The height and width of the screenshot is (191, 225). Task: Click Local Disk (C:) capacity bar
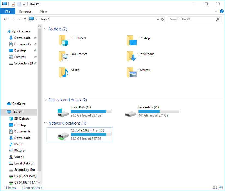(91, 111)
